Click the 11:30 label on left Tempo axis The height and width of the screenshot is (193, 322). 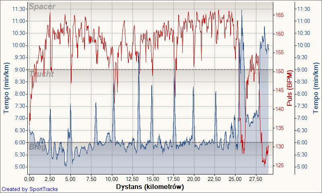[x=20, y=9]
